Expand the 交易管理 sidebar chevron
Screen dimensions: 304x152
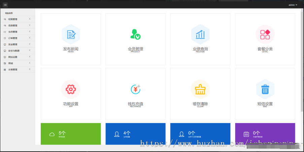(30, 69)
